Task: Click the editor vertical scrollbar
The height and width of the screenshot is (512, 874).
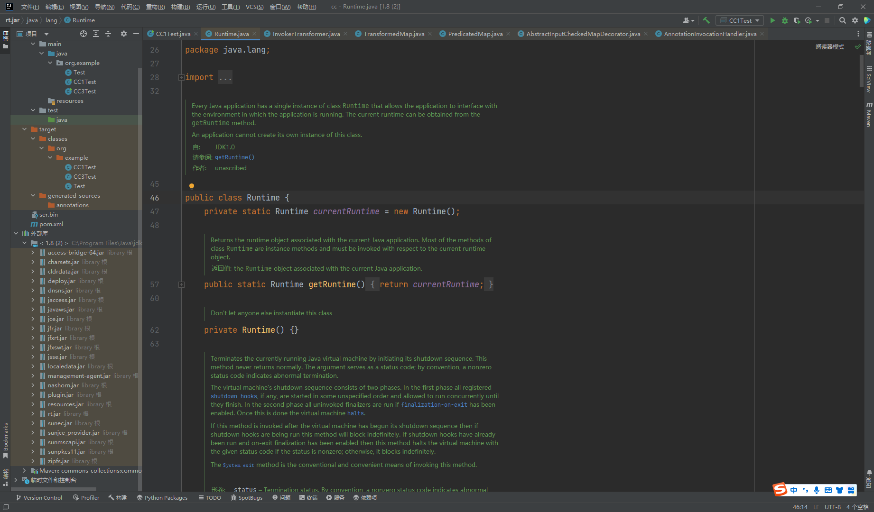Action: tap(862, 71)
